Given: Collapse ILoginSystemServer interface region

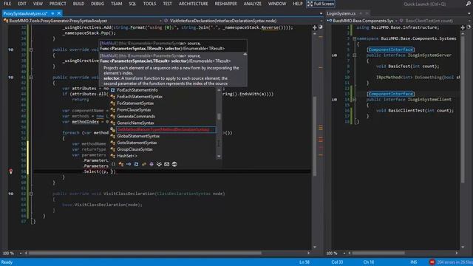Looking at the screenshot, I should coord(355,55).
